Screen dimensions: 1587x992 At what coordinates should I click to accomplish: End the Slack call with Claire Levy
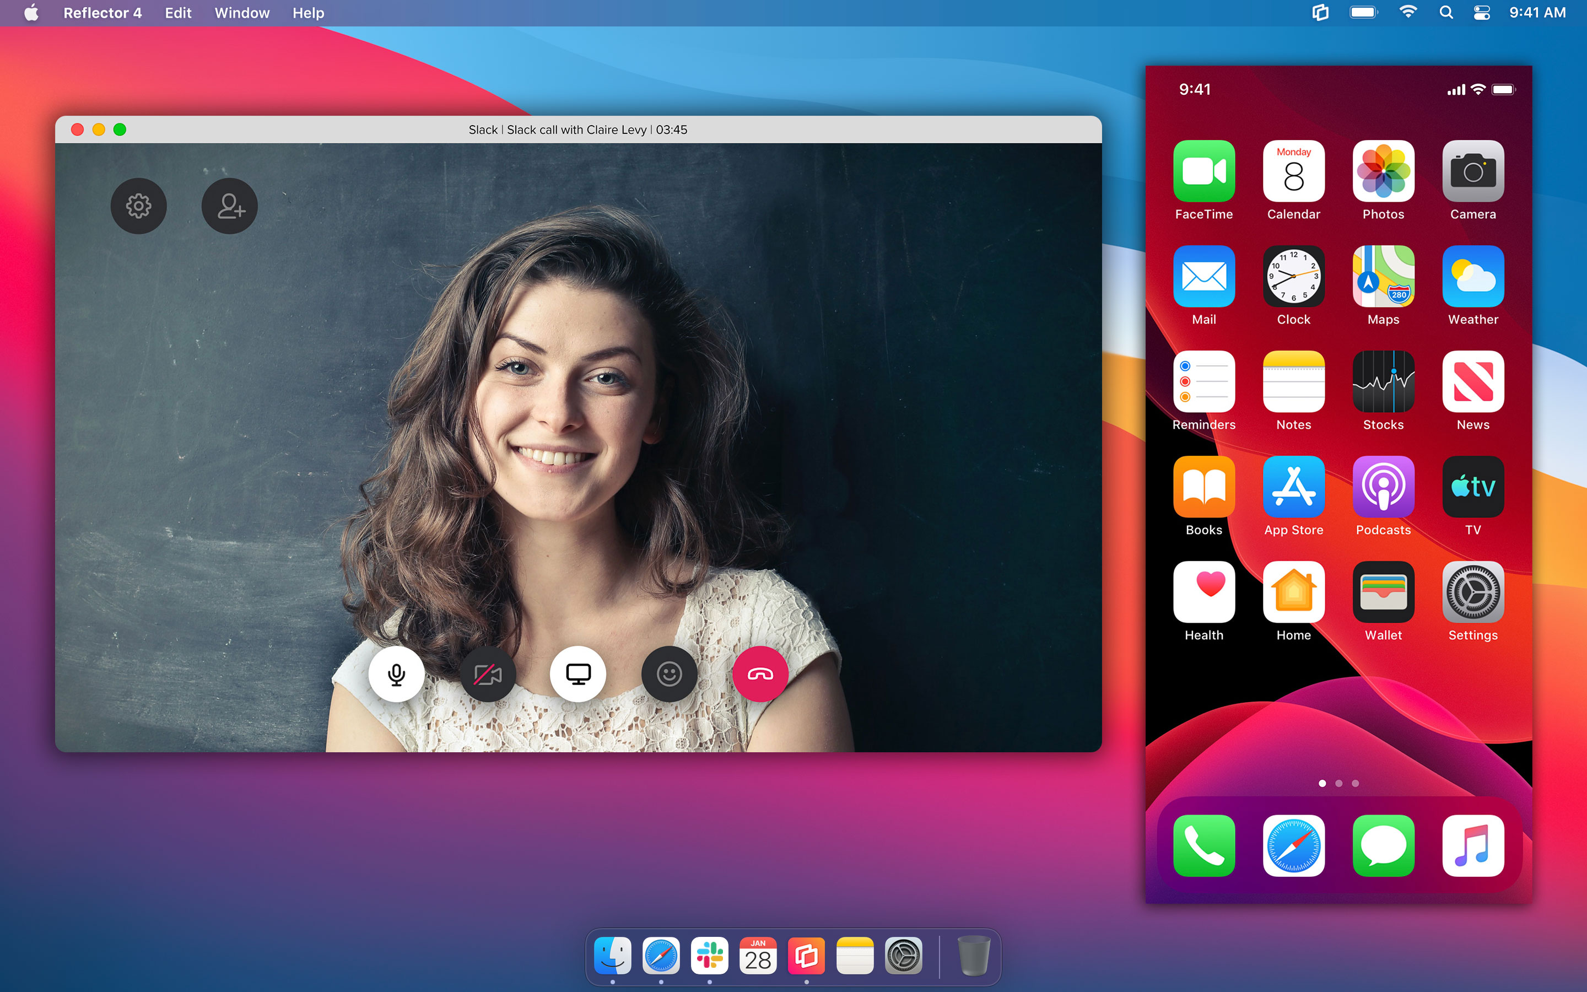tap(760, 673)
